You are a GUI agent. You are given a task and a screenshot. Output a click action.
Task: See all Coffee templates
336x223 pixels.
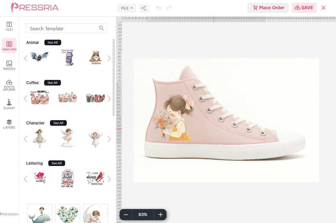point(53,83)
